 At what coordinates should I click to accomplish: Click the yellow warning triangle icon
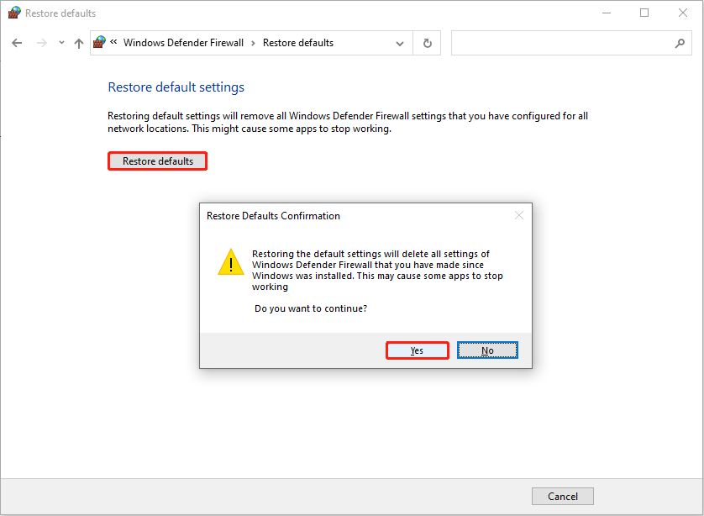pos(231,262)
